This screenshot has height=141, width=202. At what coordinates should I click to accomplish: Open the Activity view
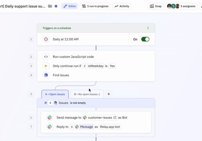122,6
